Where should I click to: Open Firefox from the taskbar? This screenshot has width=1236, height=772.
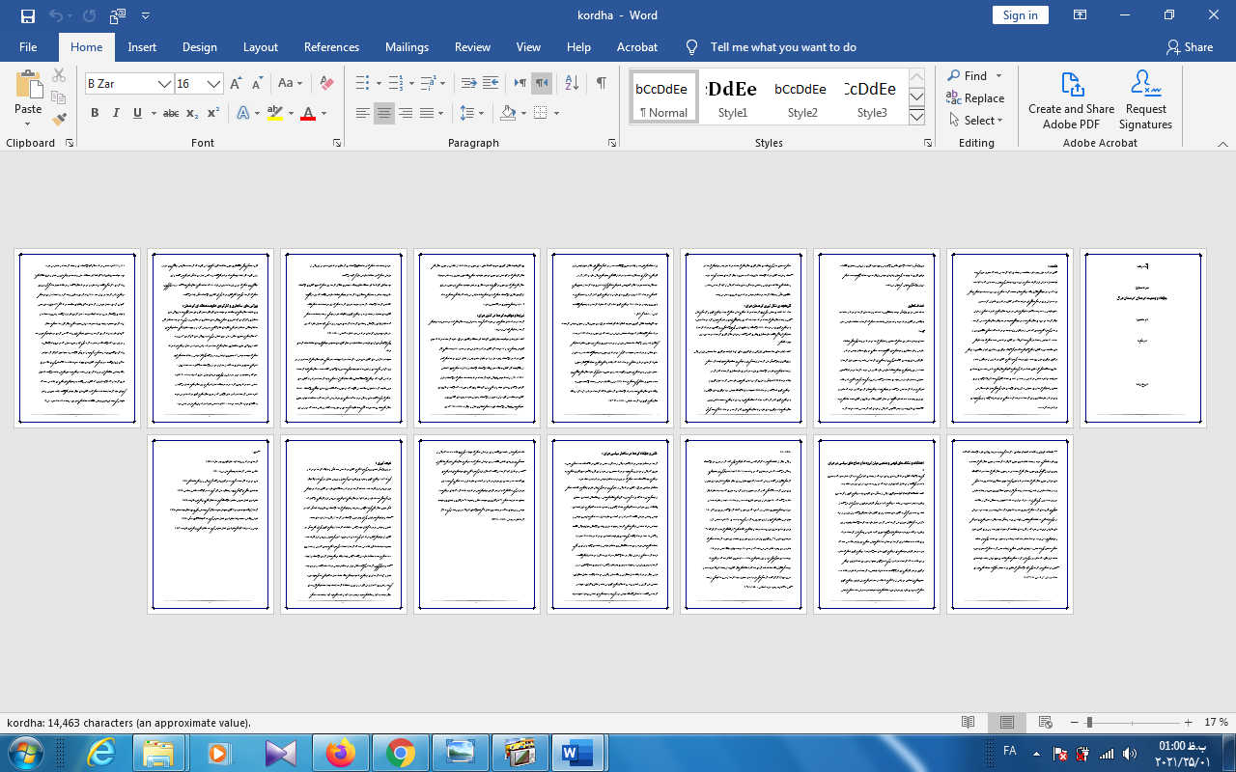(340, 753)
